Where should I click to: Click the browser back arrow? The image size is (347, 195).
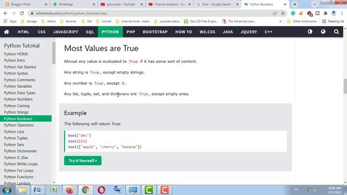click(x=5, y=13)
